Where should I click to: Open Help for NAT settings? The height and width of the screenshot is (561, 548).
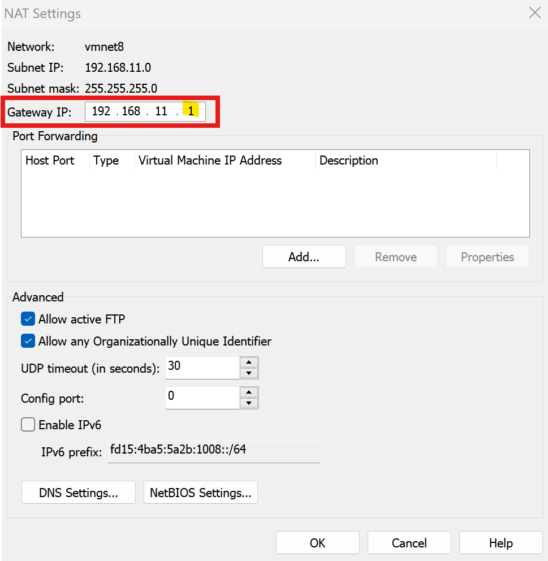(x=501, y=543)
